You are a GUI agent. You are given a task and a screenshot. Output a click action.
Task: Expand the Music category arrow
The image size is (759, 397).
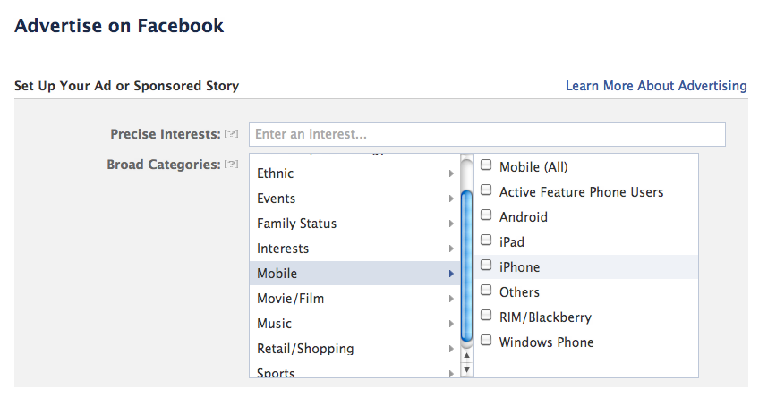[451, 324]
